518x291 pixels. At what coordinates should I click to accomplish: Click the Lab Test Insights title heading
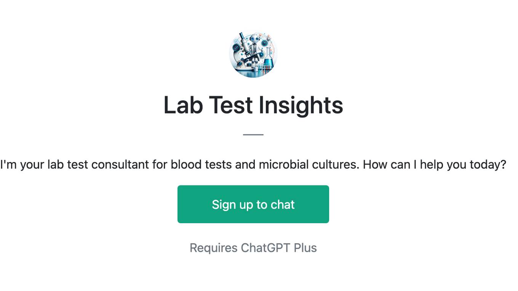click(x=253, y=105)
